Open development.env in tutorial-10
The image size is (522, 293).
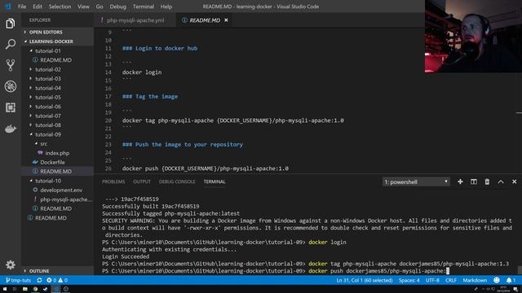coord(61,190)
